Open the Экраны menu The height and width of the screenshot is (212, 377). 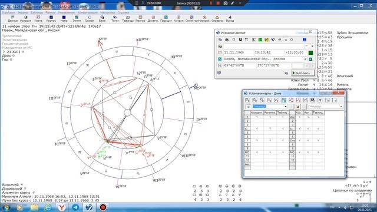click(x=23, y=12)
